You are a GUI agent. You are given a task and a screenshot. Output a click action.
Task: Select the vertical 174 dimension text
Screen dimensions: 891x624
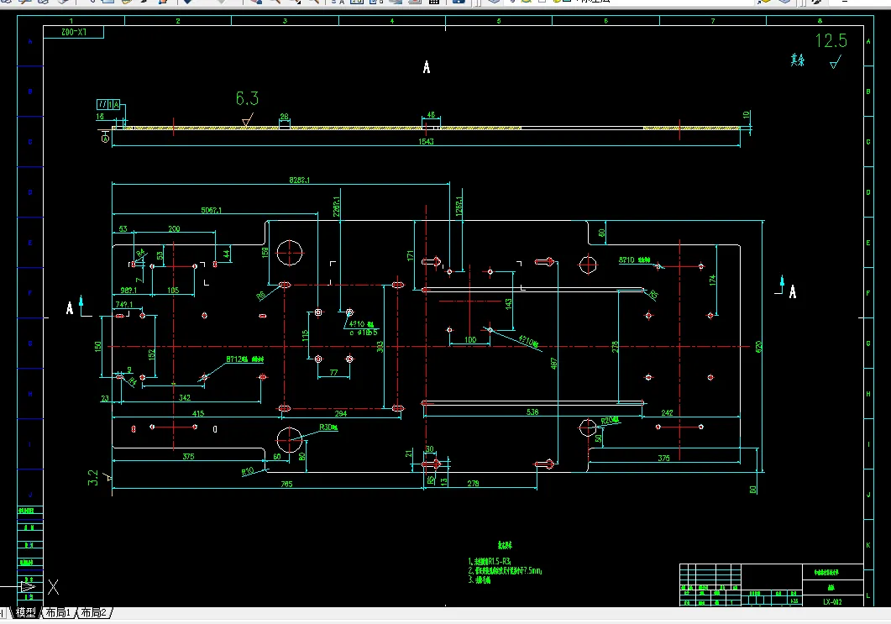pos(713,280)
